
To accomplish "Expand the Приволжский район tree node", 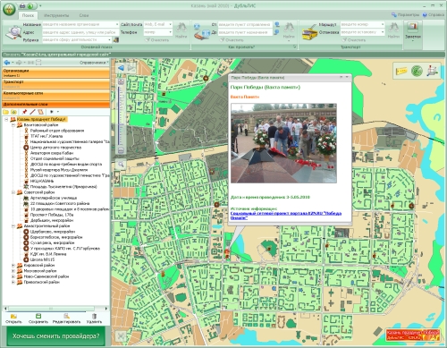I will pyautogui.click(x=13, y=282).
